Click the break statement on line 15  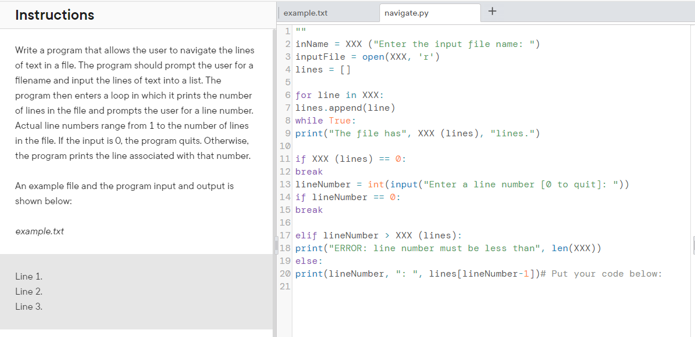[x=309, y=210]
